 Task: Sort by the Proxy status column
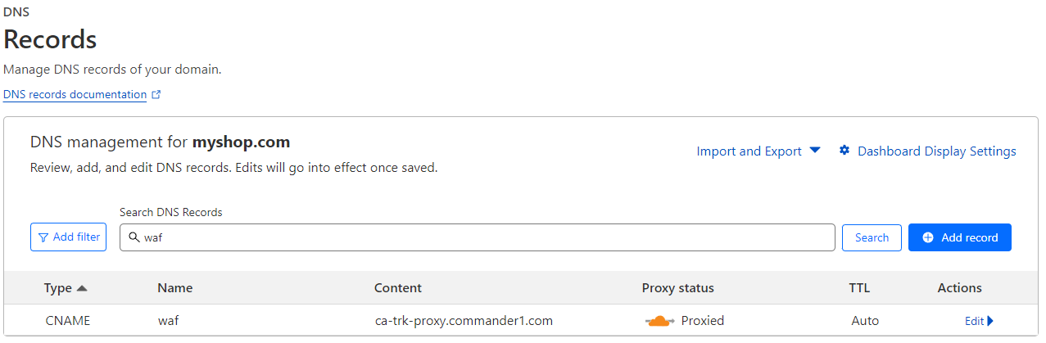677,288
